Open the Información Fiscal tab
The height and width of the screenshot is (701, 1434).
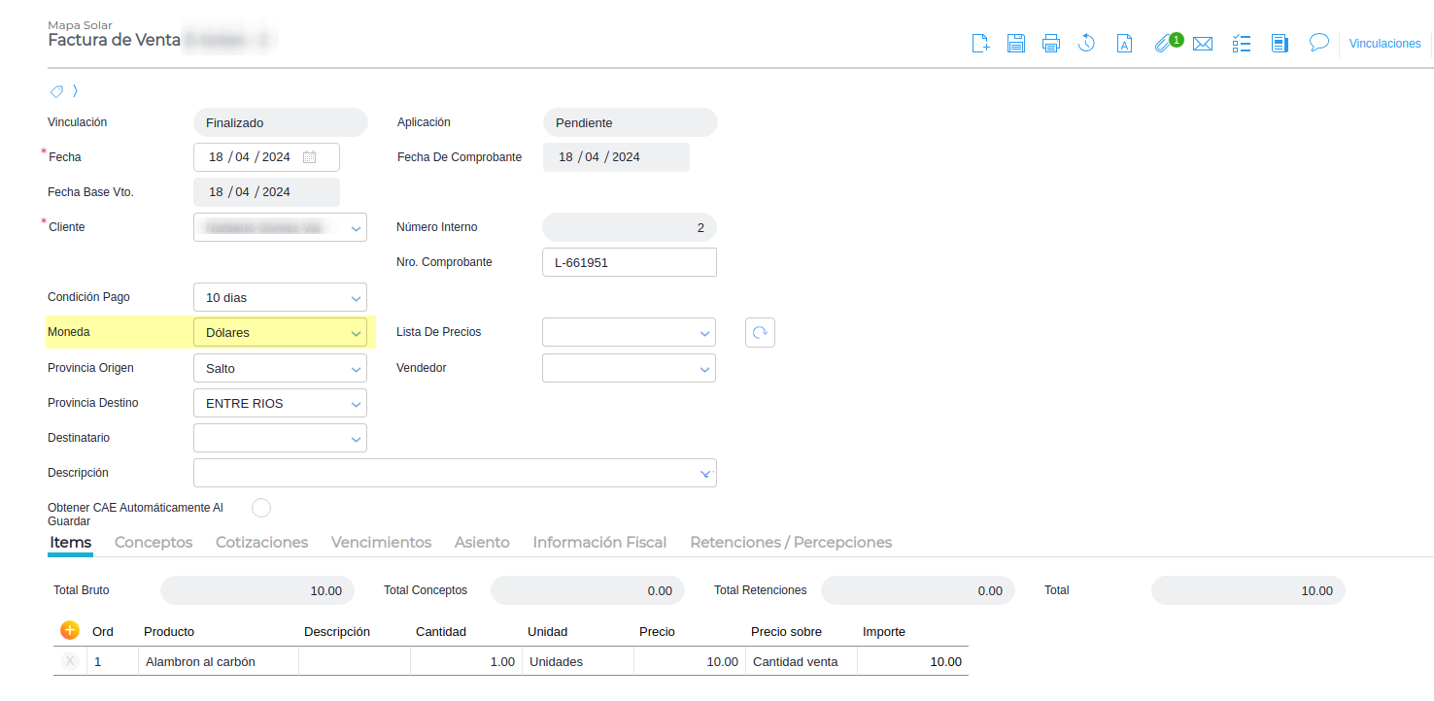click(x=599, y=543)
